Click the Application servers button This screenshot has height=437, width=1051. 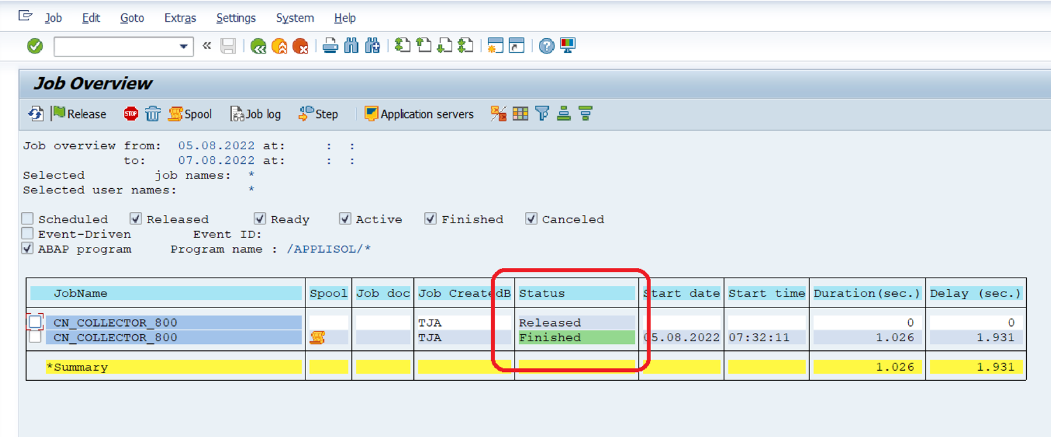point(418,114)
